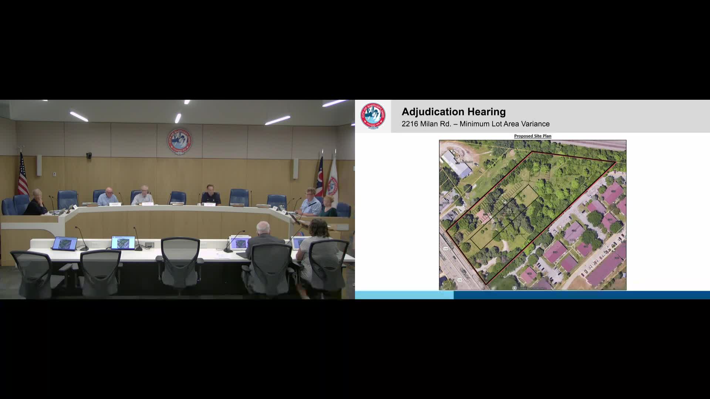
Task: Click the second highway 250 shield near Milan Rd
Action: point(460,279)
